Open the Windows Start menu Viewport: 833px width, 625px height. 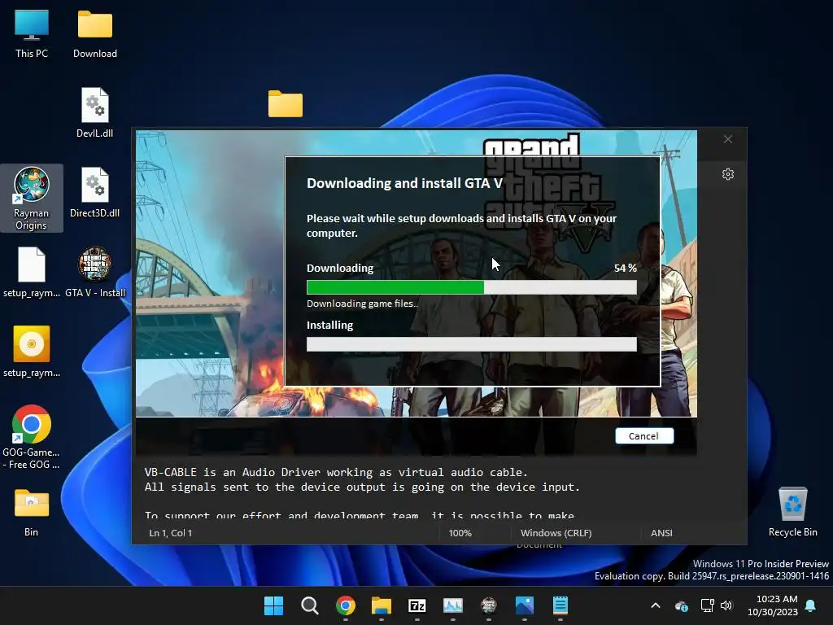coord(273,605)
